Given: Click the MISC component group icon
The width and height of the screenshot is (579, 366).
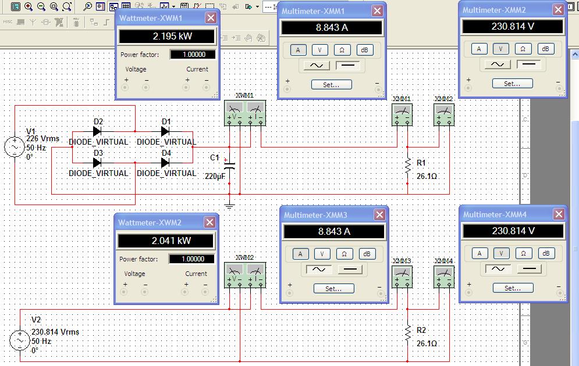Looking at the screenshot, I should coord(8,22).
